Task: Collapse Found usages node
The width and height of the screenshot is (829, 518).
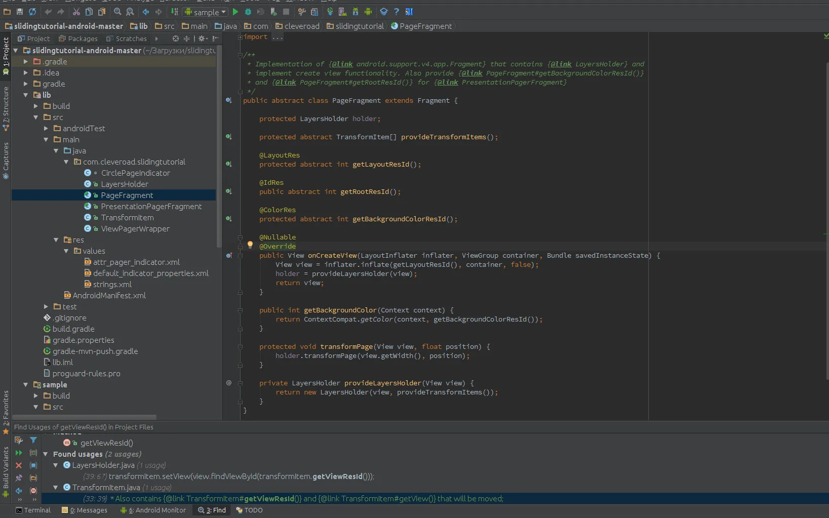Action: 46,454
